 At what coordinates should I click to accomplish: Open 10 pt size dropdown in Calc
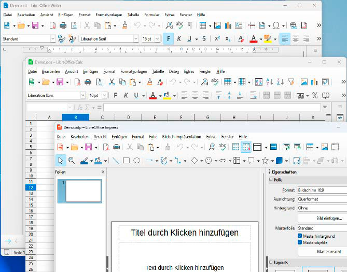(104, 95)
